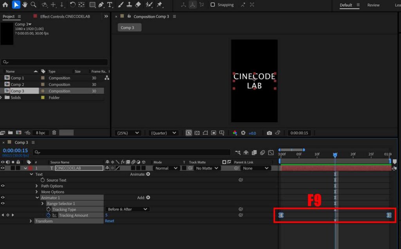Select the Puppet Pin tool
The width and height of the screenshot is (401, 249).
tap(160, 5)
